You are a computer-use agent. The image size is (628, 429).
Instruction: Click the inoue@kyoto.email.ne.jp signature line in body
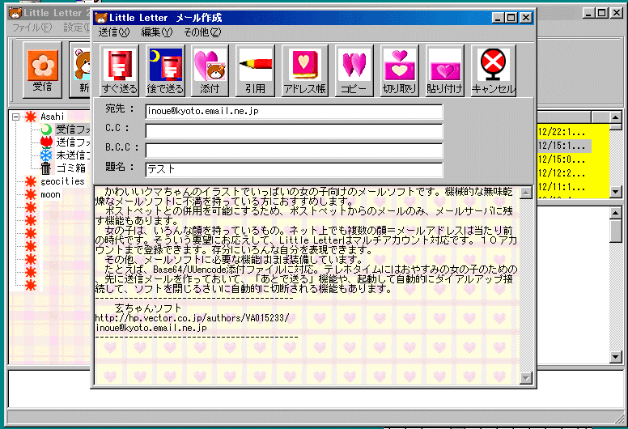[151, 328]
